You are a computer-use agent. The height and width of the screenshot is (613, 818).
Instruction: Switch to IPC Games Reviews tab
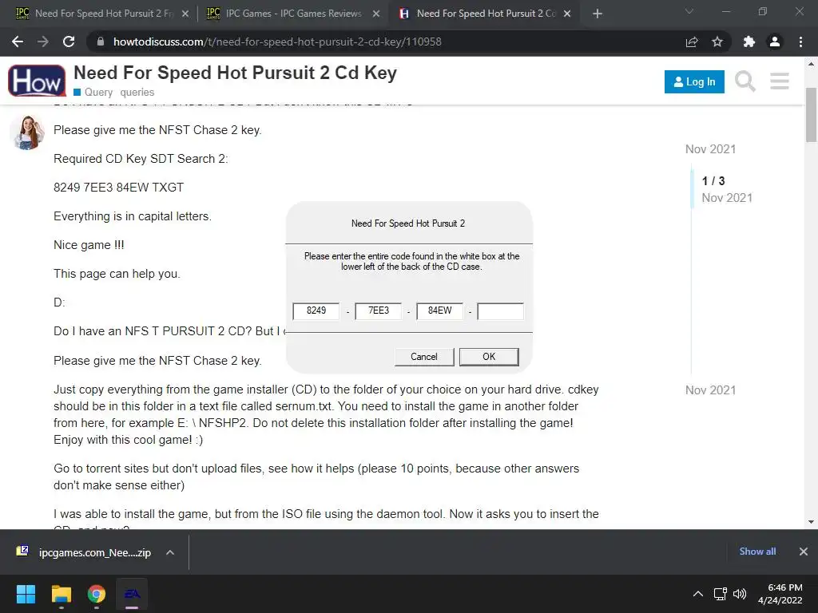point(293,14)
